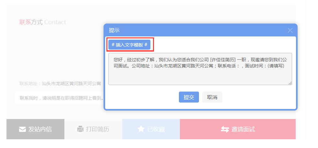Click the textarea resize grip corner
The height and width of the screenshot is (148, 318).
(x=290, y=83)
